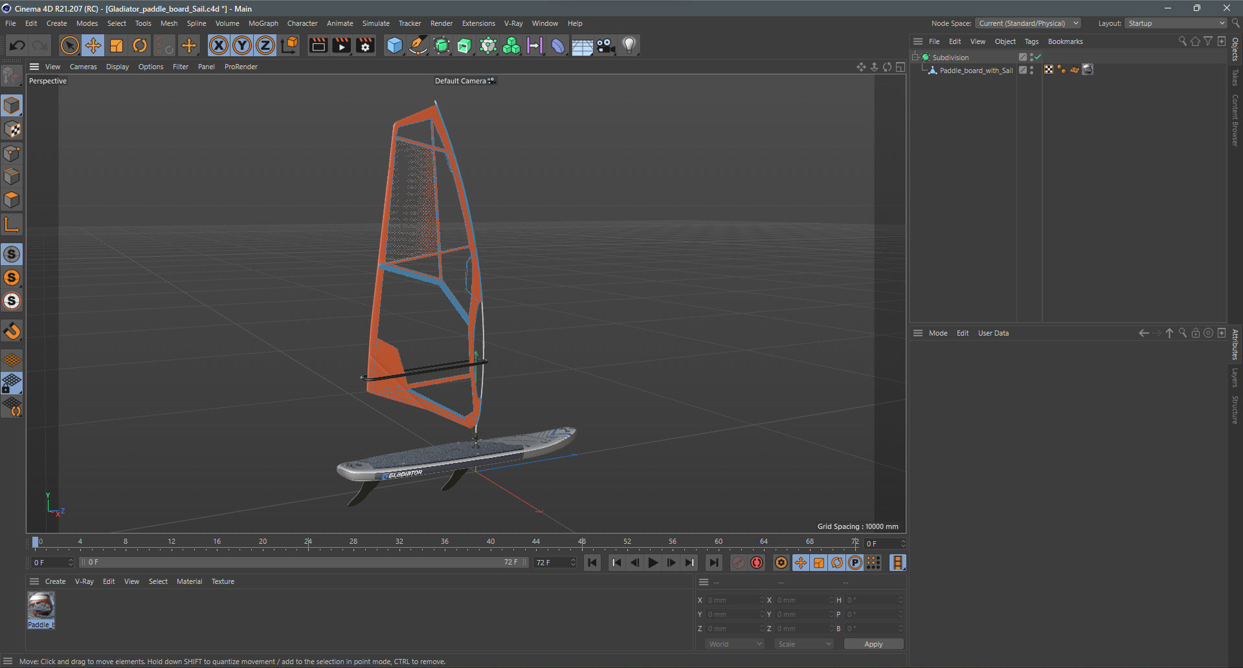Select the Live Selection tool
The height and width of the screenshot is (668, 1243).
click(x=69, y=45)
